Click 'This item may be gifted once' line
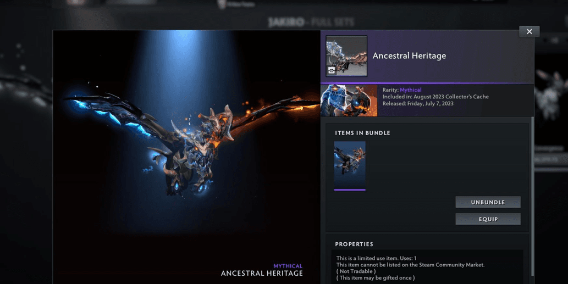The width and height of the screenshot is (568, 284). pyautogui.click(x=376, y=278)
